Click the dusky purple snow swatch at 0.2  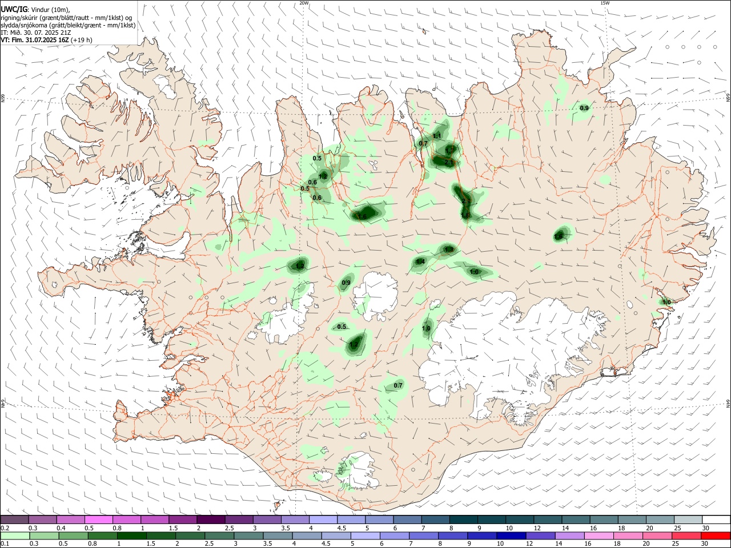pyautogui.click(x=15, y=519)
